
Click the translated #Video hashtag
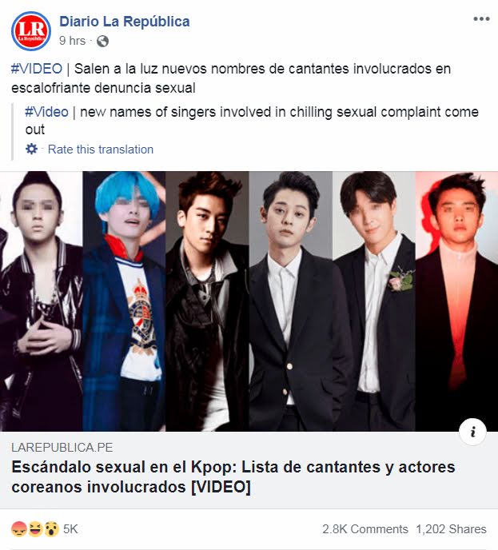(x=46, y=112)
